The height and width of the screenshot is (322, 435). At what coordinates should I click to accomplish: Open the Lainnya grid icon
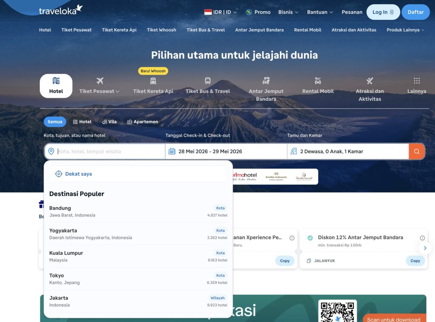coord(417,81)
